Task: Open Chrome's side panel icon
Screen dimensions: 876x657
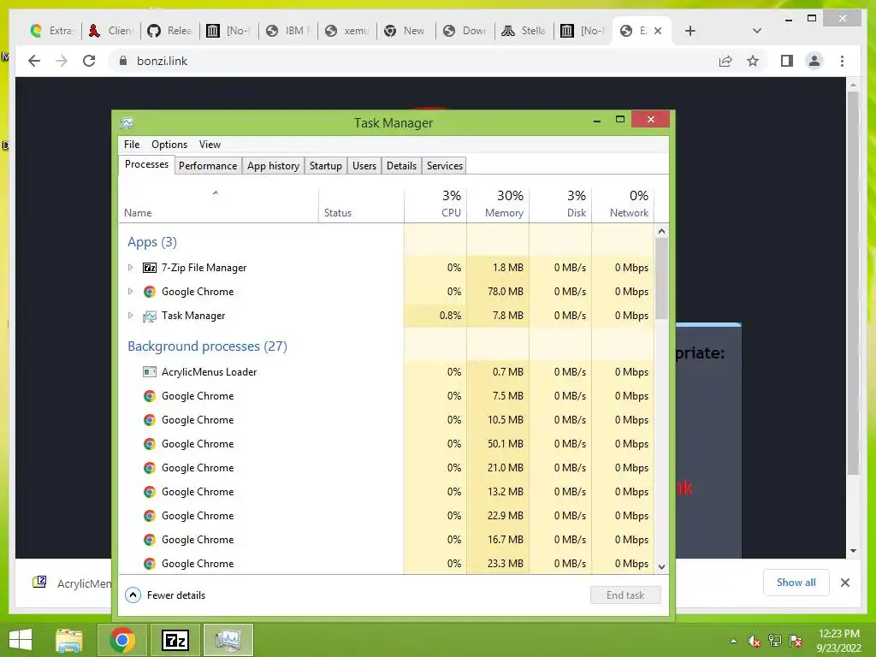Action: click(787, 61)
